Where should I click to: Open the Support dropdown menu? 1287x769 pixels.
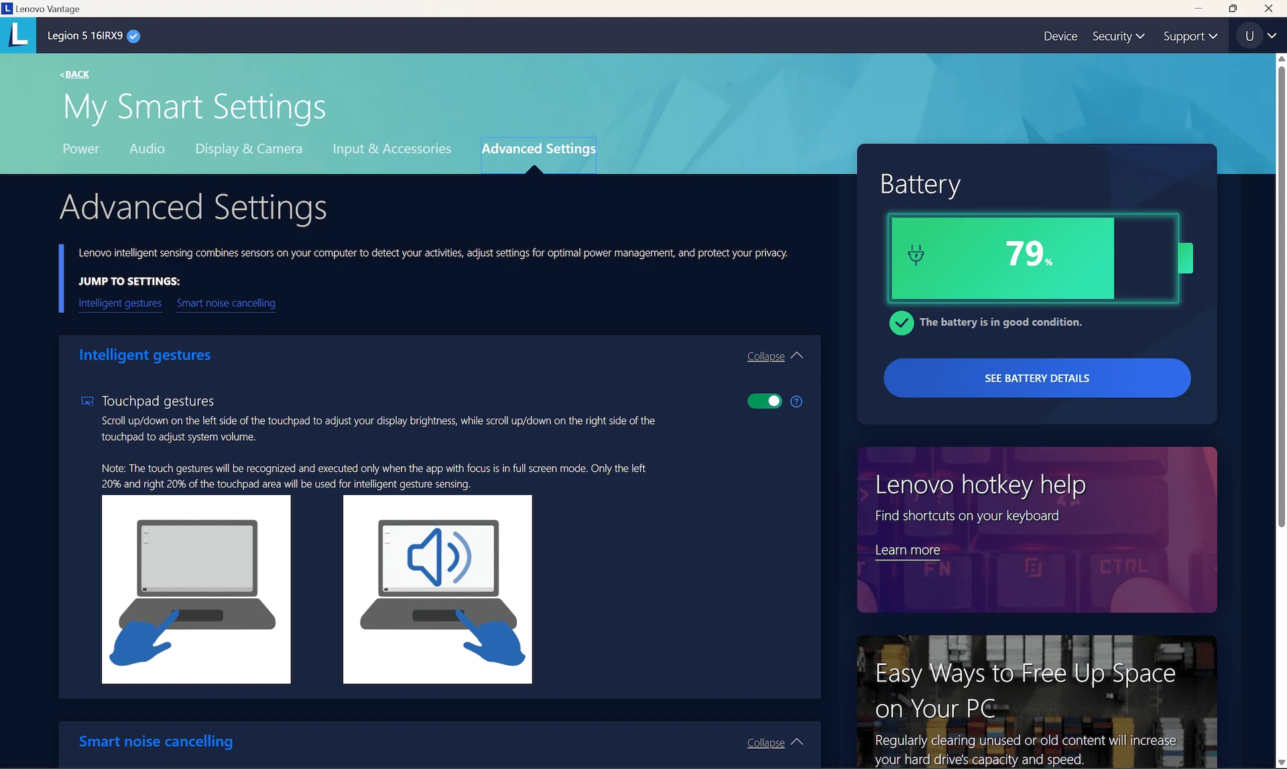(1190, 36)
